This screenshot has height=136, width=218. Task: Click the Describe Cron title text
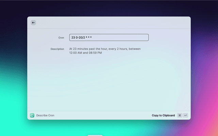[45, 116]
